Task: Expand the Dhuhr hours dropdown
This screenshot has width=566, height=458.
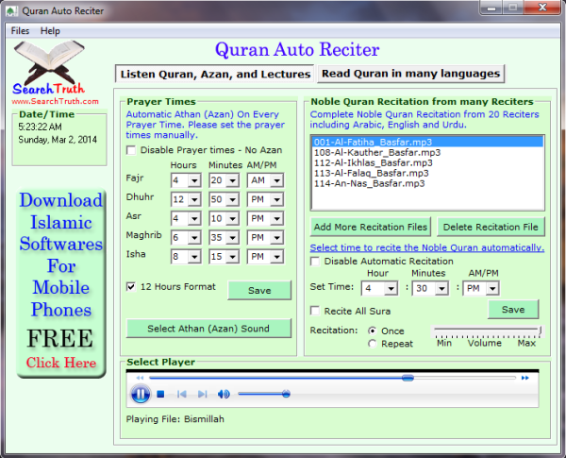Action: (194, 199)
